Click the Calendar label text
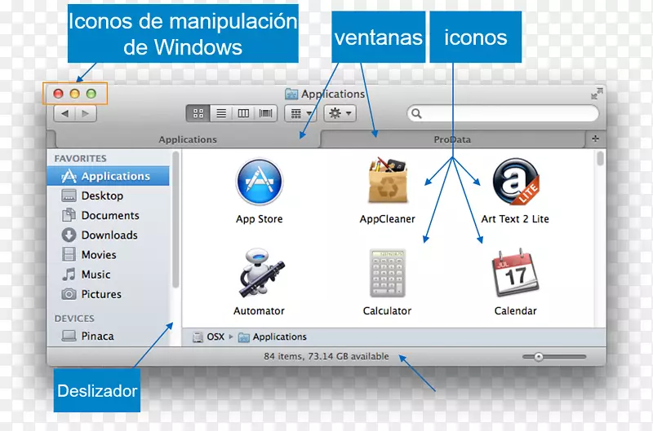The image size is (653, 431). coord(515,311)
